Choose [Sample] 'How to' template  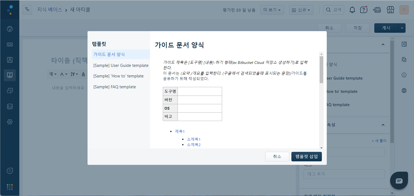[118, 76]
